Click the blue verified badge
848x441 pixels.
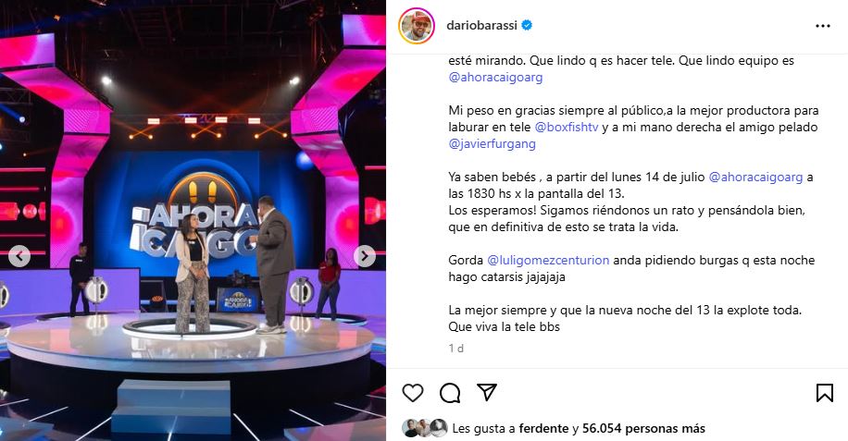pyautogui.click(x=527, y=25)
